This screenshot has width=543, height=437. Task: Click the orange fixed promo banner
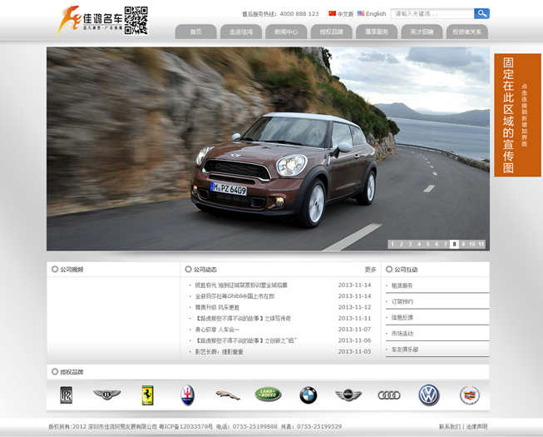(x=517, y=115)
